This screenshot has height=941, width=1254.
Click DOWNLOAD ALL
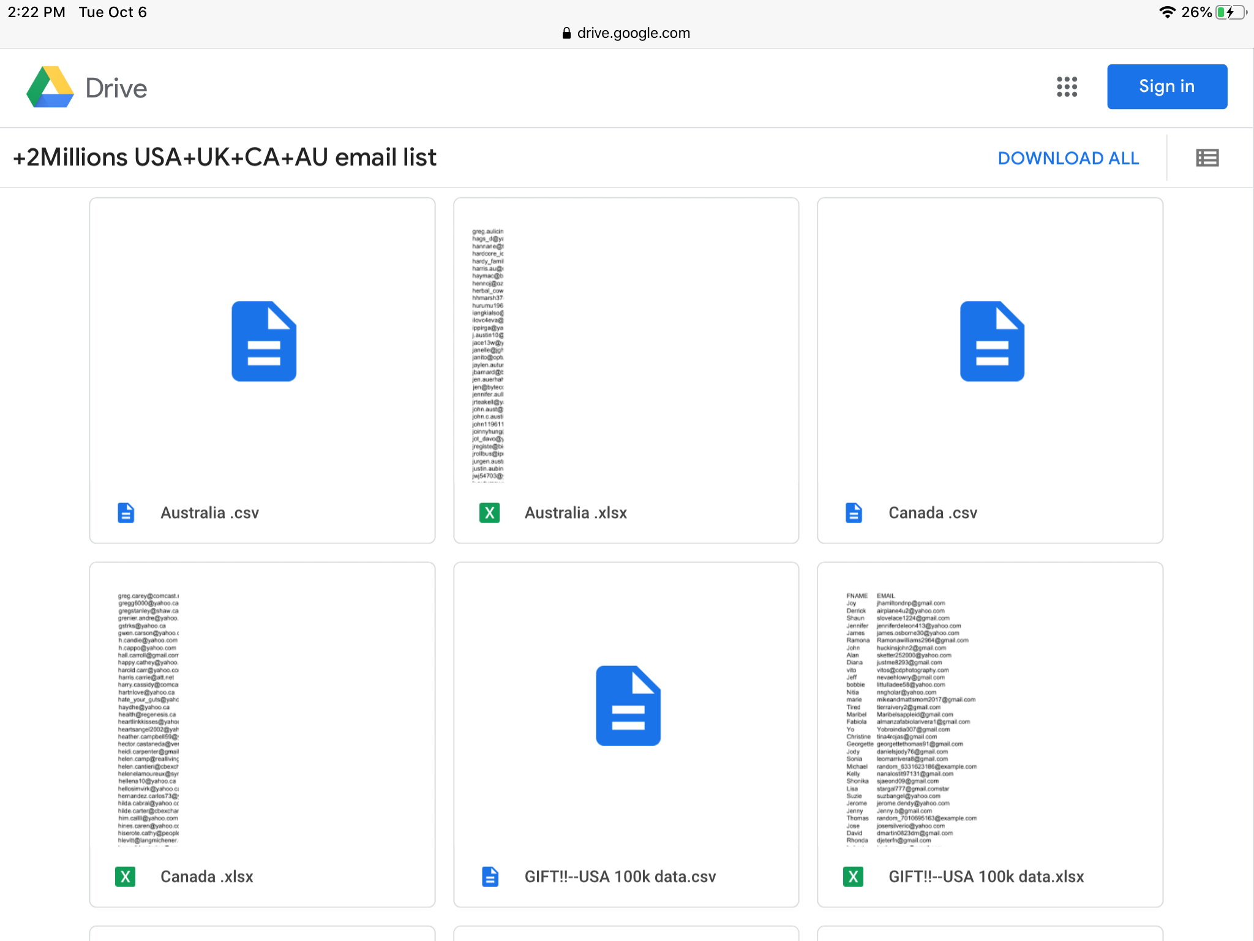[1068, 157]
